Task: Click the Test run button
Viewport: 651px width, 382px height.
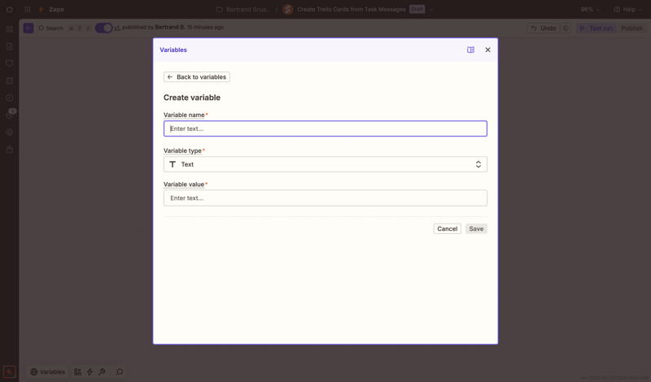Action: 596,28
